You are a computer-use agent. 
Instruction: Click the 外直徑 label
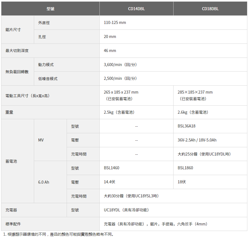44,23
